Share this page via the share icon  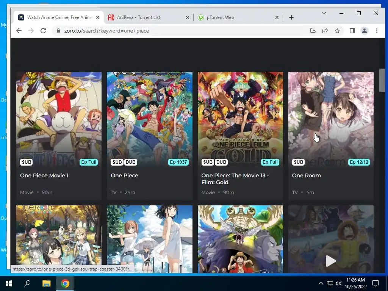[325, 31]
